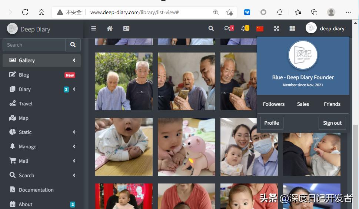Open messages icon with badge 3

[x=229, y=28]
